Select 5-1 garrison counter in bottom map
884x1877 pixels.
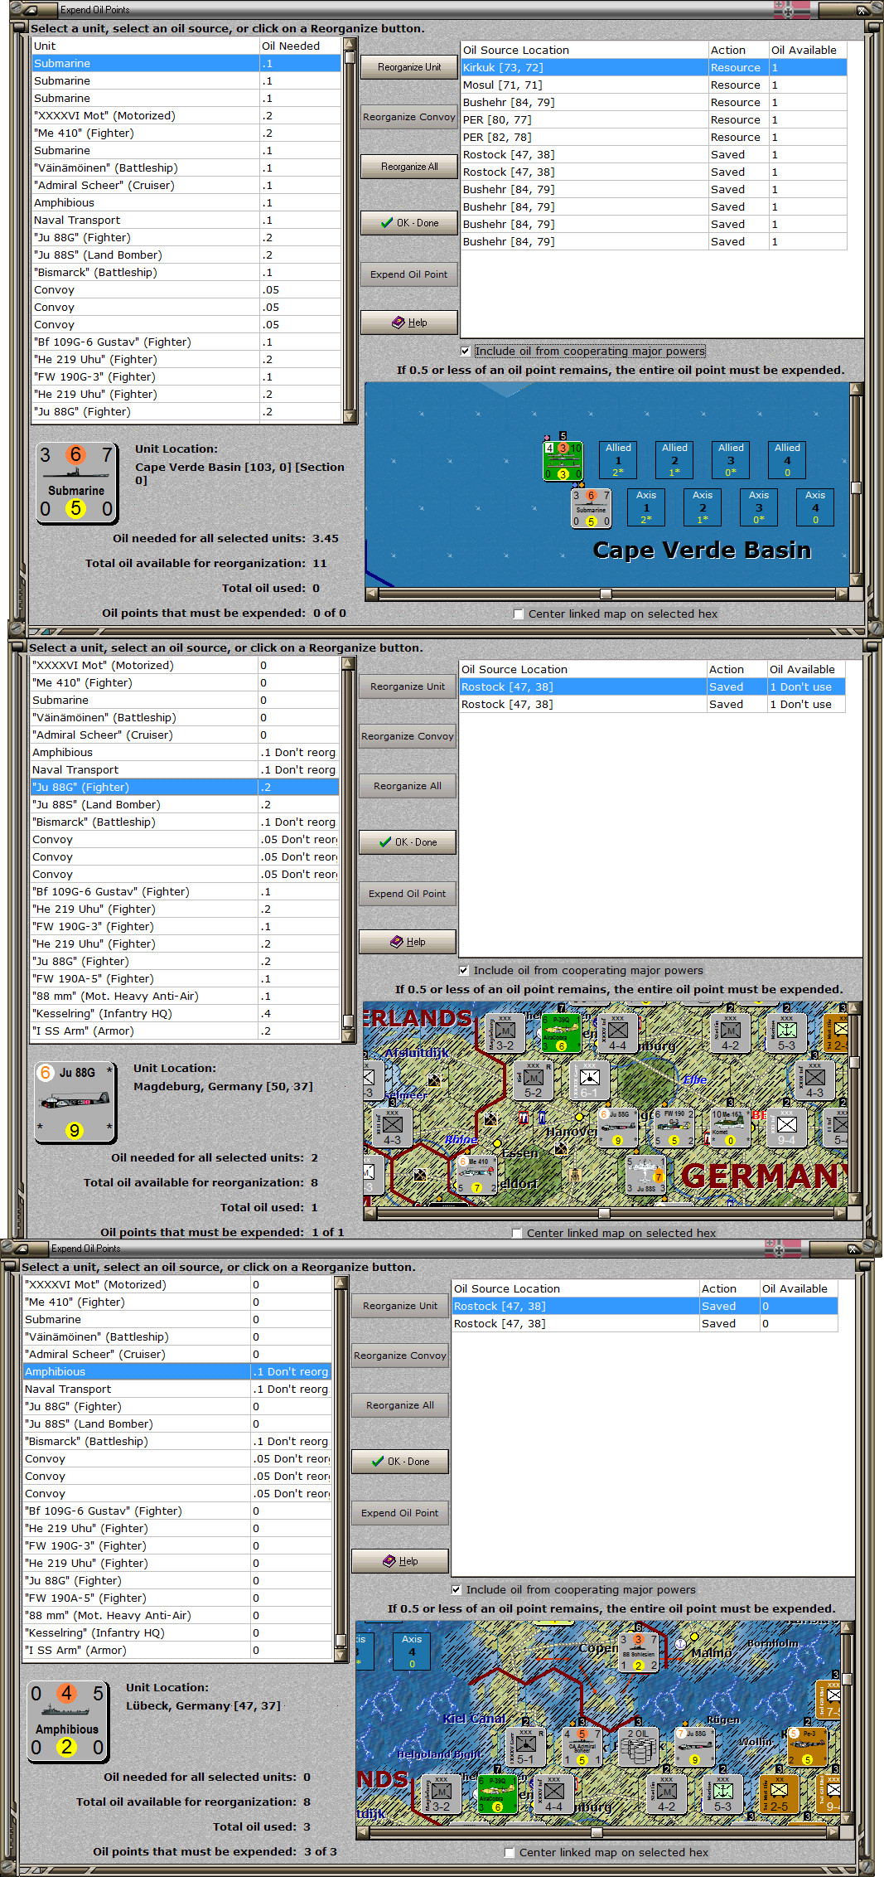(x=526, y=1746)
